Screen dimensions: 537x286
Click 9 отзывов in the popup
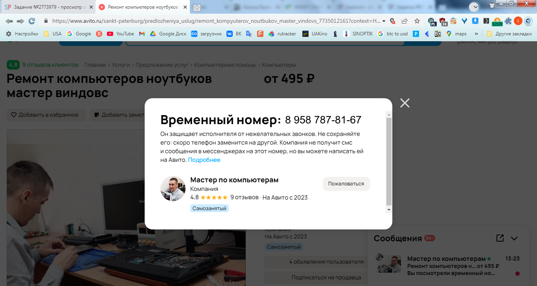(x=245, y=197)
